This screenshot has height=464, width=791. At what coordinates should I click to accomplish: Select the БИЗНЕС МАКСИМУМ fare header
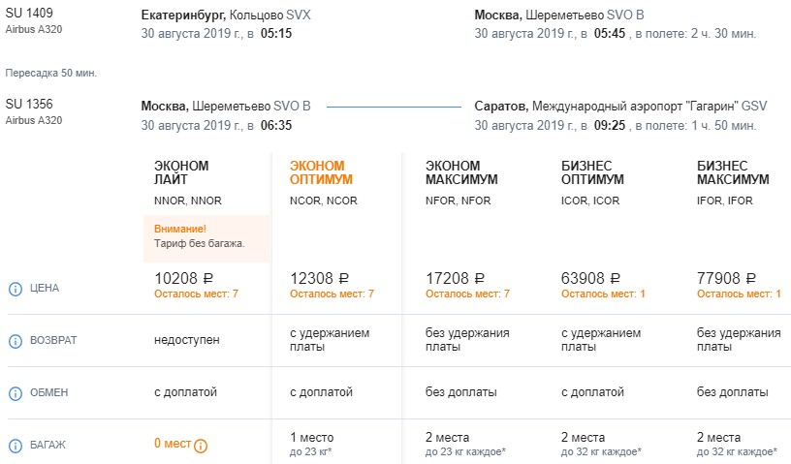coord(733,172)
